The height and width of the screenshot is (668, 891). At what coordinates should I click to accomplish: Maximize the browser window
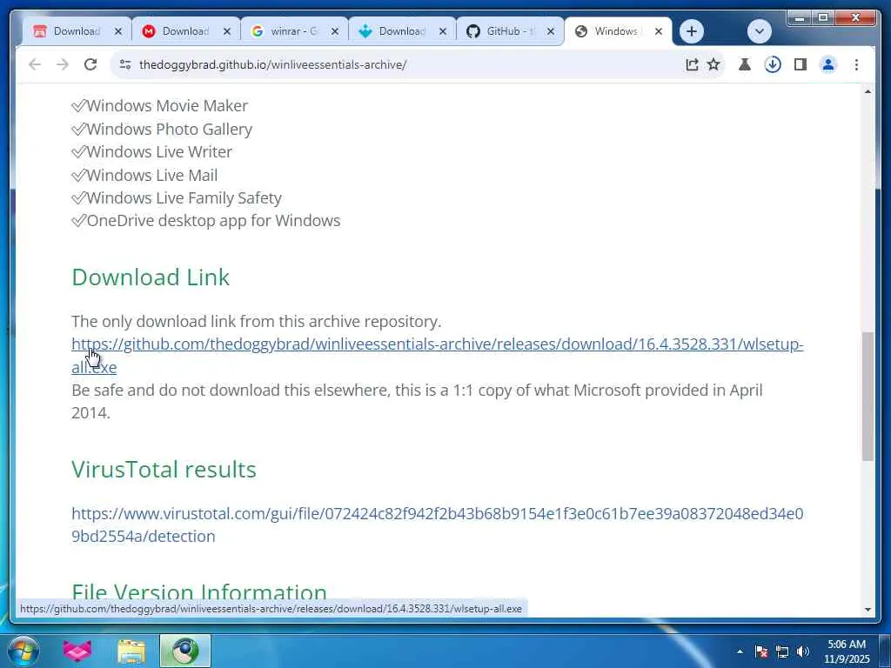pyautogui.click(x=823, y=18)
